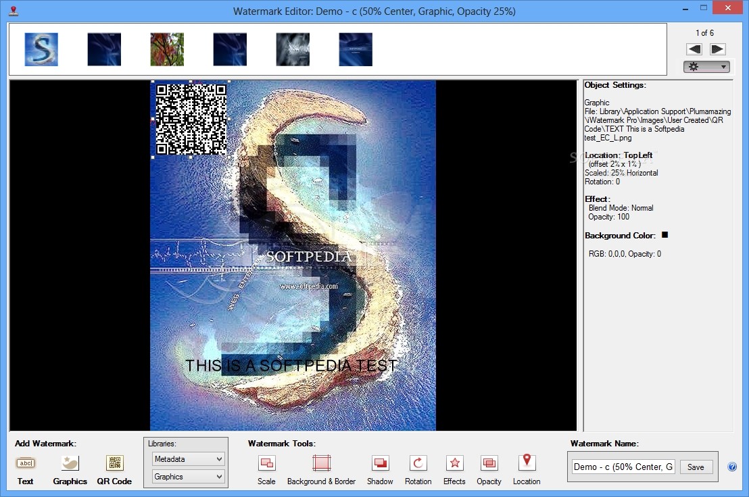Viewport: 749px width, 497px height.
Task: Click the 'THIS IS A SOFTPEDIA TEST' text watermark
Action: [291, 365]
